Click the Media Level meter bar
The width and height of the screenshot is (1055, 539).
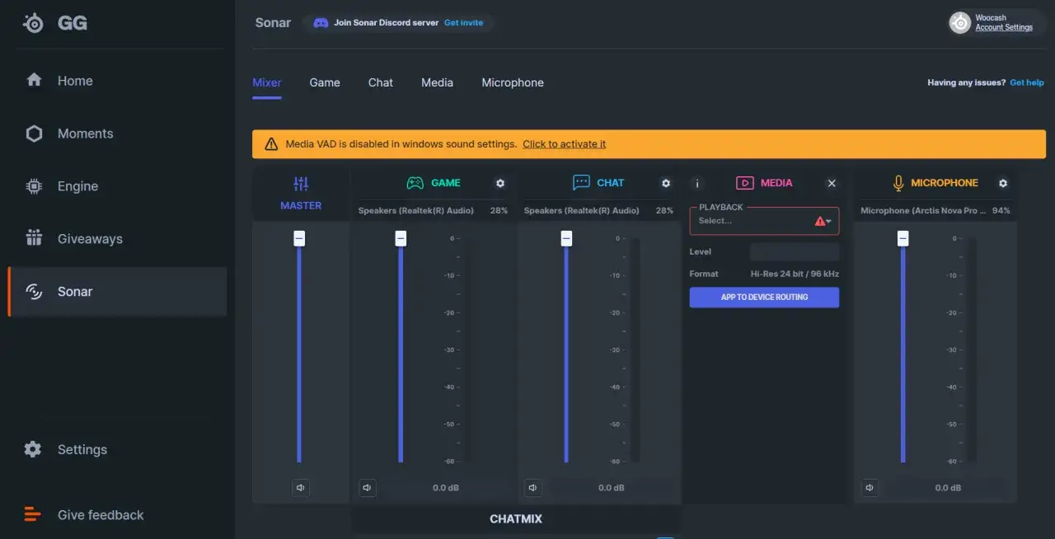[x=795, y=251]
